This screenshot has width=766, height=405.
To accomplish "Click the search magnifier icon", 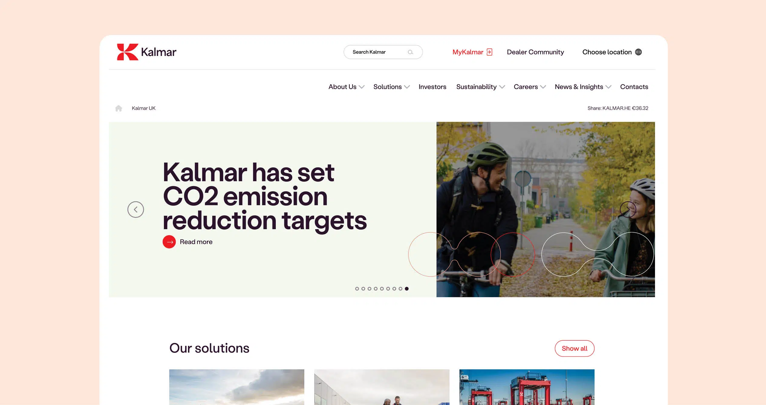I will coord(410,52).
